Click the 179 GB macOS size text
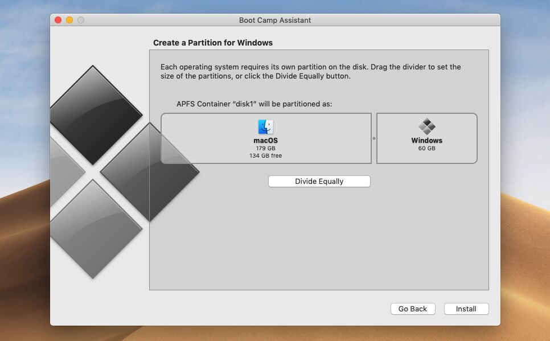The height and width of the screenshot is (341, 550). (265, 148)
